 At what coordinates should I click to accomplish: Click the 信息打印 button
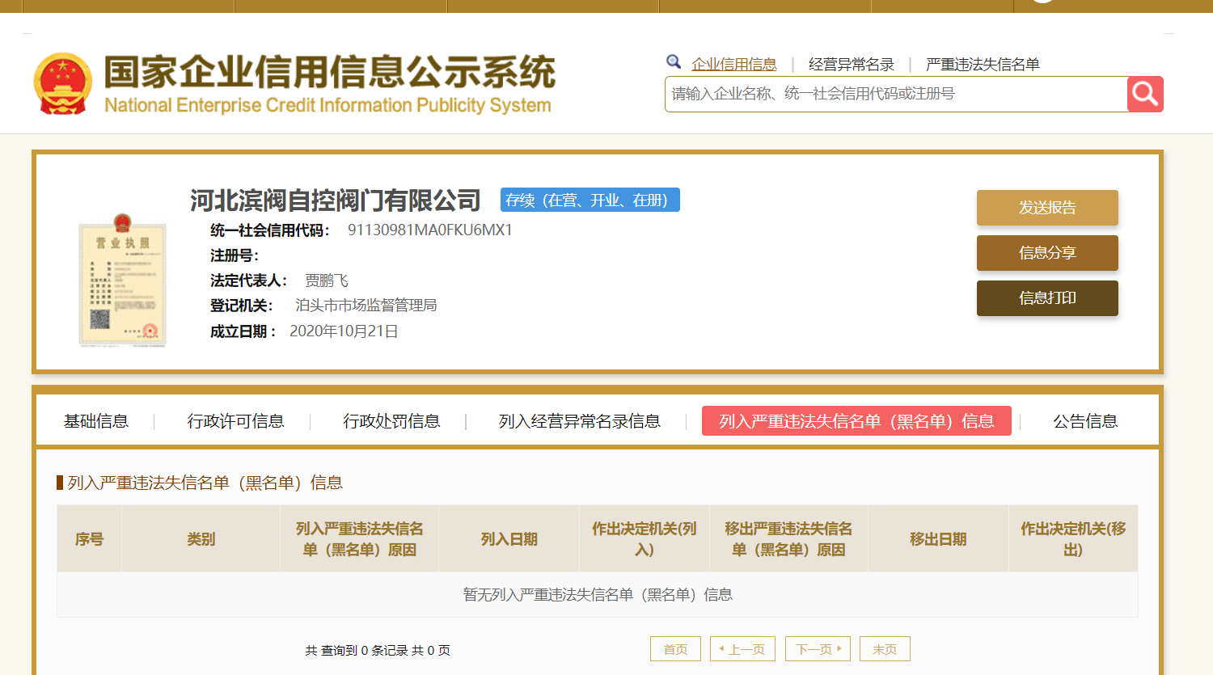tap(1046, 298)
